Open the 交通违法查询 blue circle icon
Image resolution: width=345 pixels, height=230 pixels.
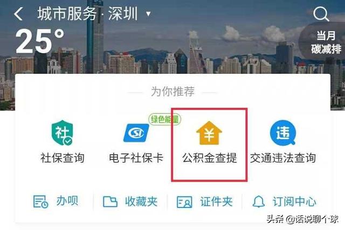point(282,133)
